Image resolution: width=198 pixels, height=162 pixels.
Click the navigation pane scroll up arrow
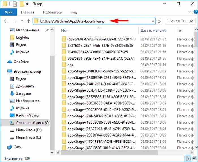click(52, 29)
